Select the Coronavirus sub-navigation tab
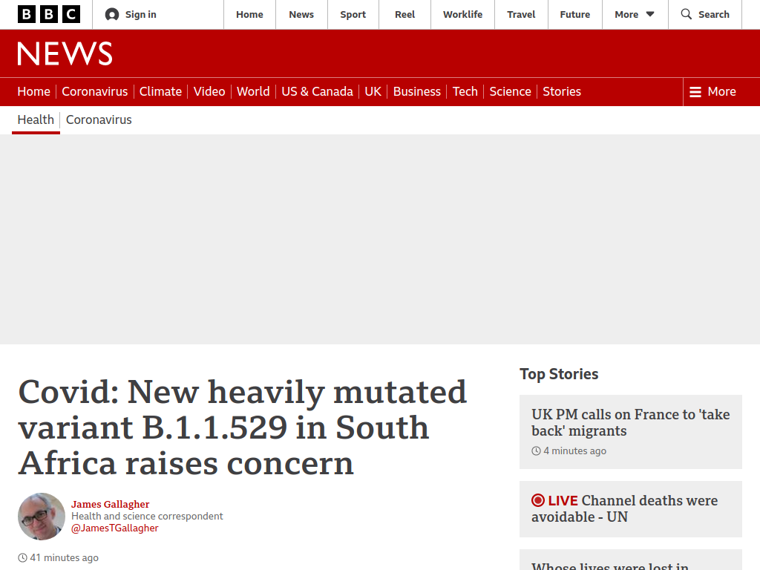Viewport: 760px width, 570px height. [99, 119]
